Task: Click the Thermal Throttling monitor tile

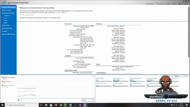Action: coord(121,85)
